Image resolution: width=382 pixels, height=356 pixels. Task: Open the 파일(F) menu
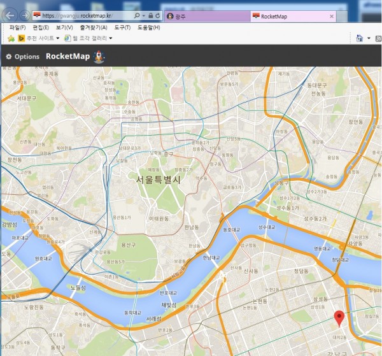17,27
